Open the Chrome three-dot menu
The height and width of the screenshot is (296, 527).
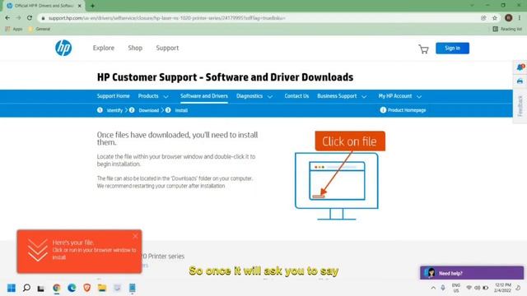tap(520, 18)
